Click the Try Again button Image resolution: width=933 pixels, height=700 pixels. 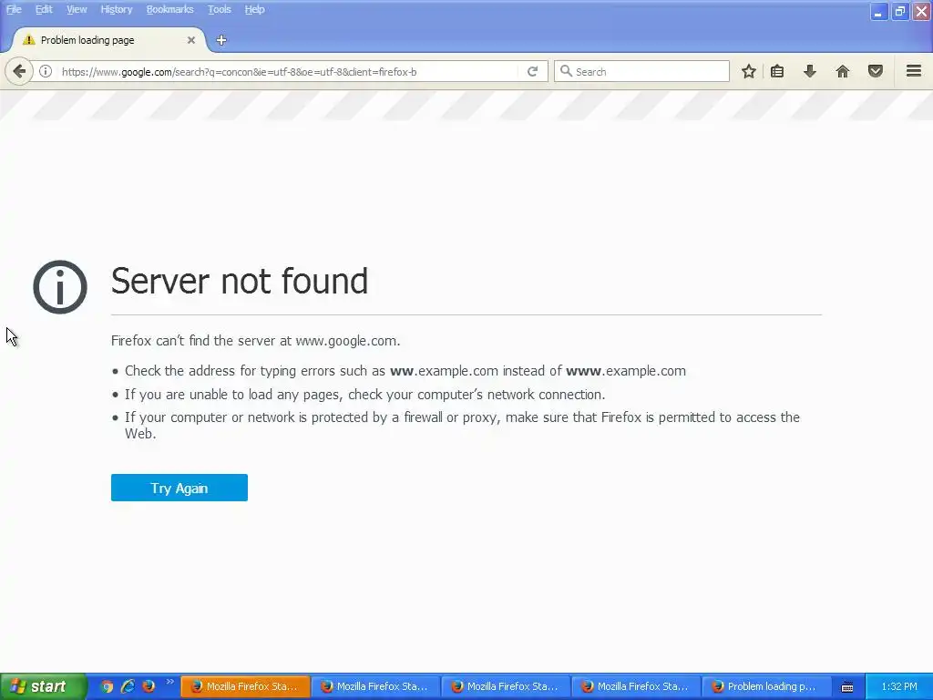(179, 488)
